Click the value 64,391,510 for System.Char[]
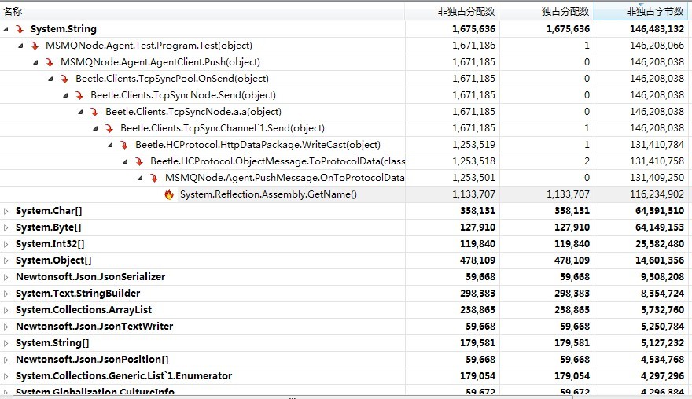This screenshot has width=692, height=399. (659, 211)
